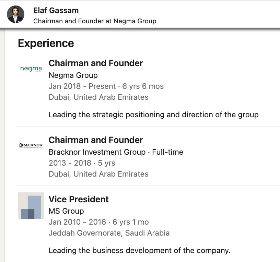Click 'Jan 2010 - 2016' date range
The image size is (280, 262).
click(77, 222)
